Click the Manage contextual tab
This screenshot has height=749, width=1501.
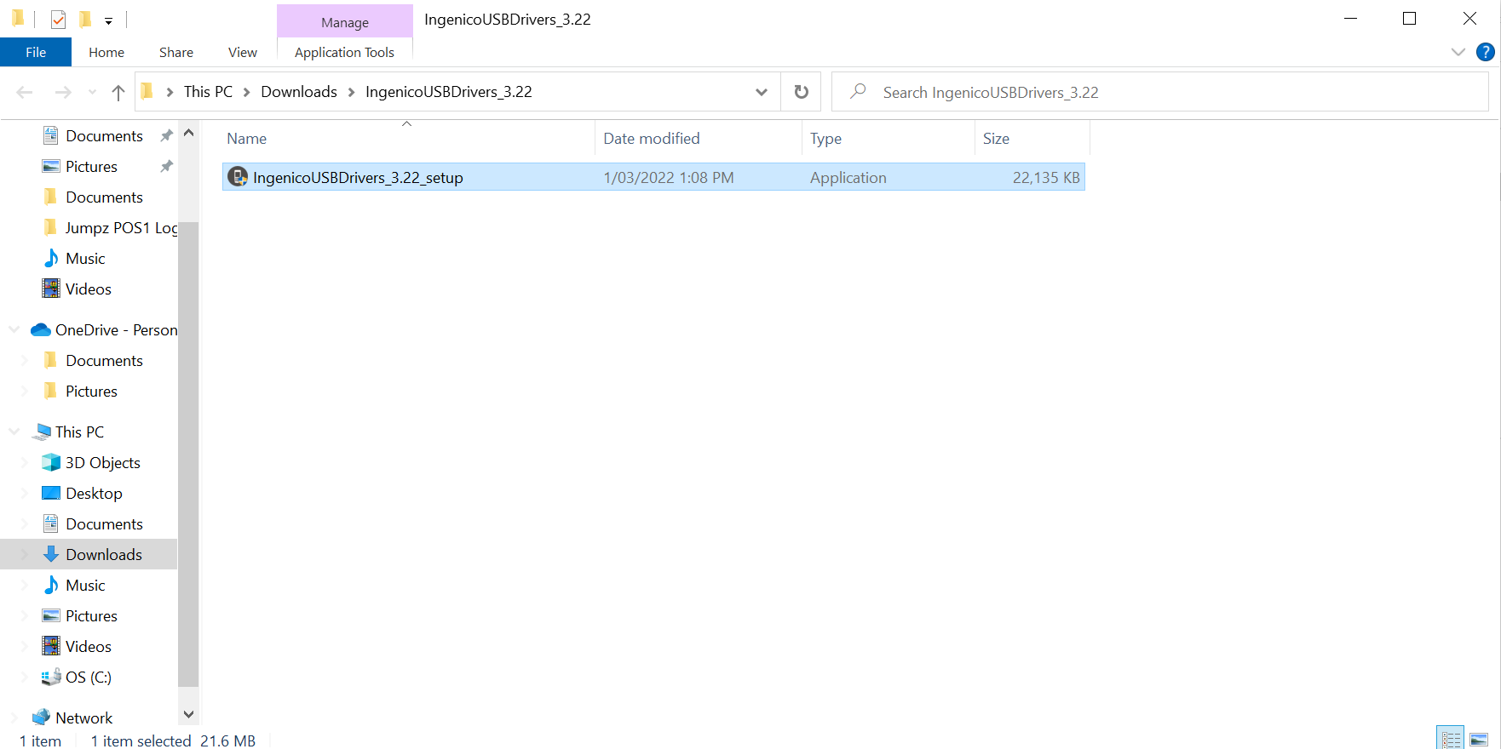click(x=345, y=22)
